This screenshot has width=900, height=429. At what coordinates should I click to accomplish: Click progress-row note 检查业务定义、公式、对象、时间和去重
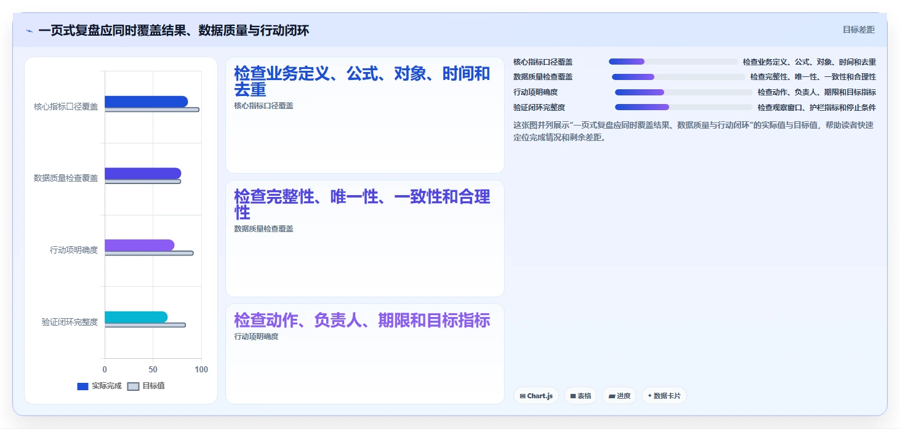pyautogui.click(x=810, y=62)
